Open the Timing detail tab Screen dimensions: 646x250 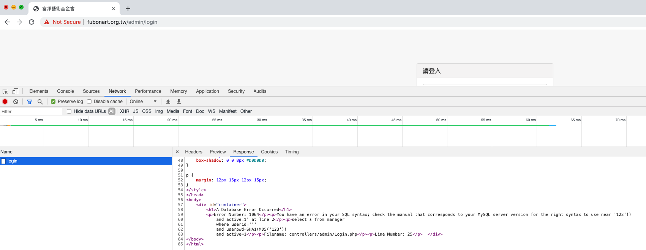(x=292, y=152)
